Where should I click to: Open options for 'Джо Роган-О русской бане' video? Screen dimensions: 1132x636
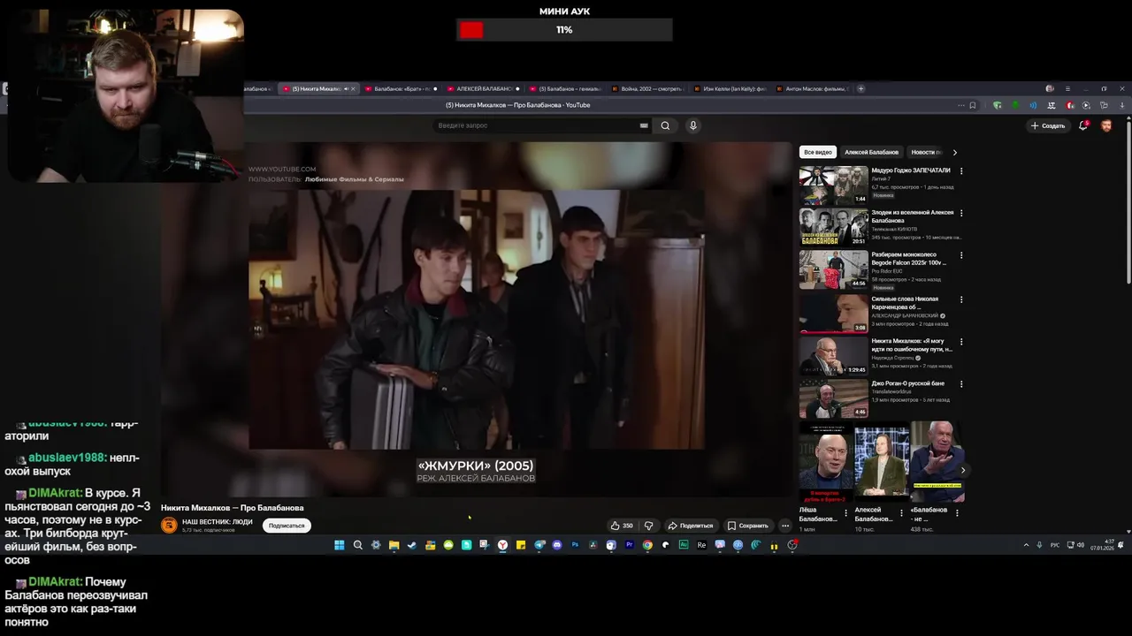point(961,384)
